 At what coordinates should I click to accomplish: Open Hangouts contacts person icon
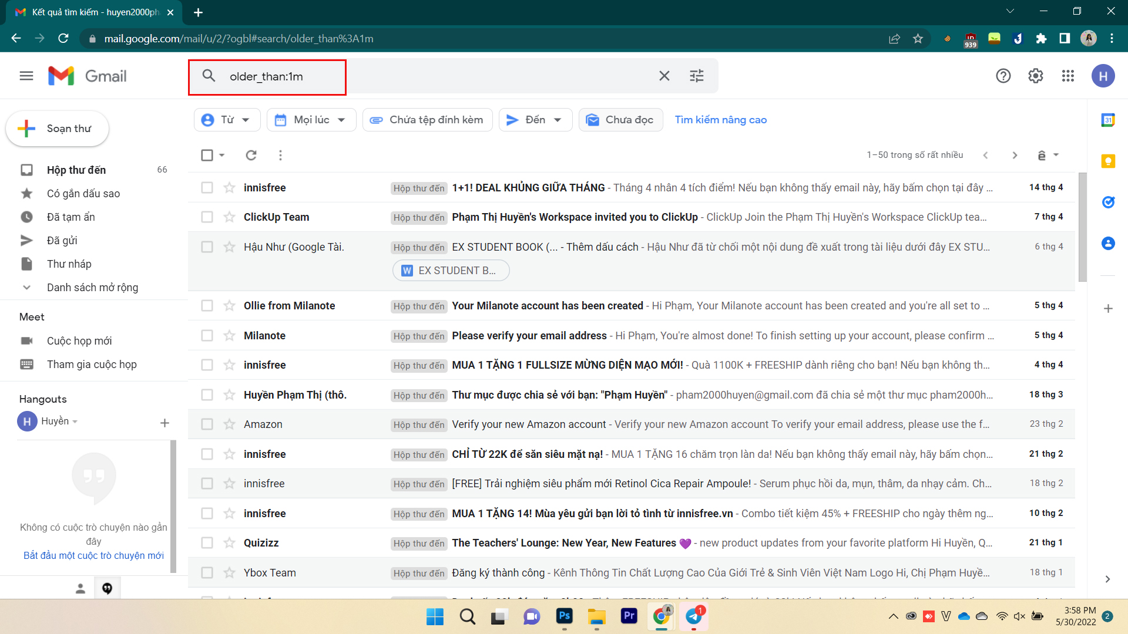click(80, 588)
